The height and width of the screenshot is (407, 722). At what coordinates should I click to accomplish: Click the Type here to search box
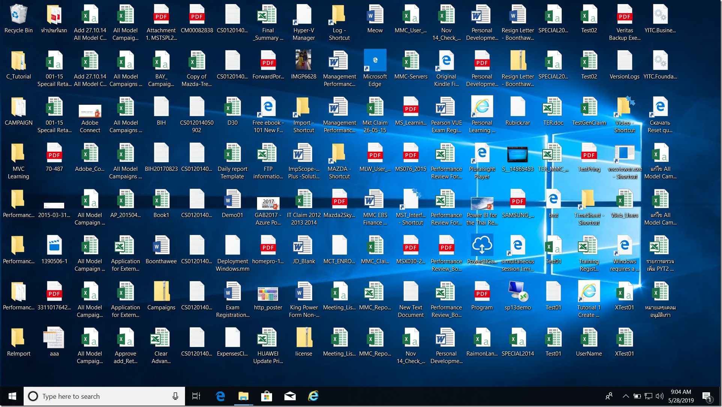104,396
